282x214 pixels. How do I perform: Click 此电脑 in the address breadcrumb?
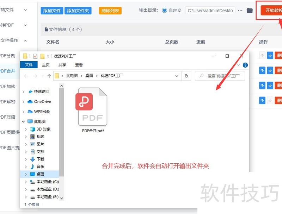point(72,76)
